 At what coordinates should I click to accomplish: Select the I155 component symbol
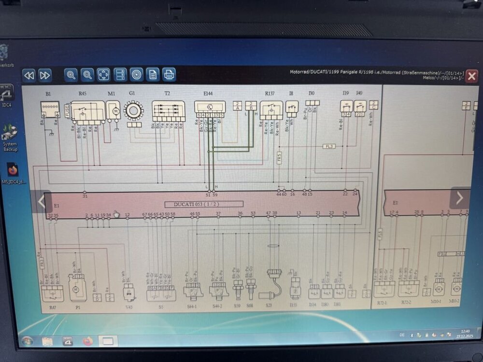coord(296,288)
